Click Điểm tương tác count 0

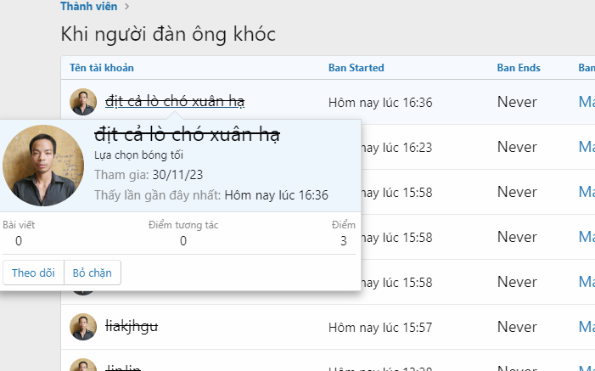coord(183,241)
